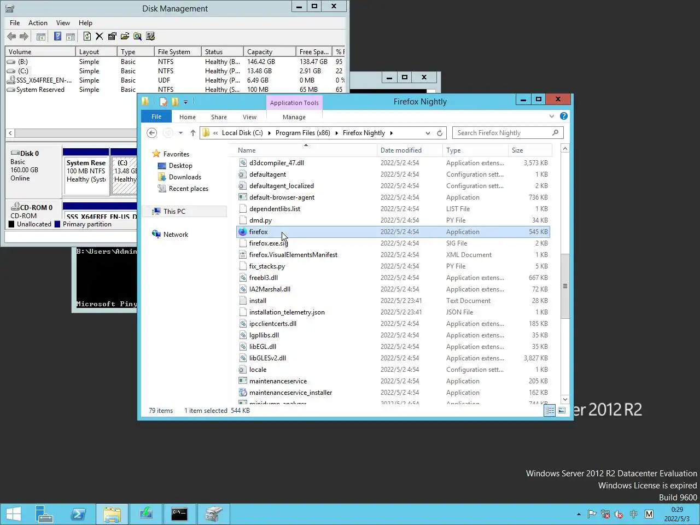Click the settings list icon in Disk Management toolbar
The width and height of the screenshot is (700, 525).
coord(150,37)
